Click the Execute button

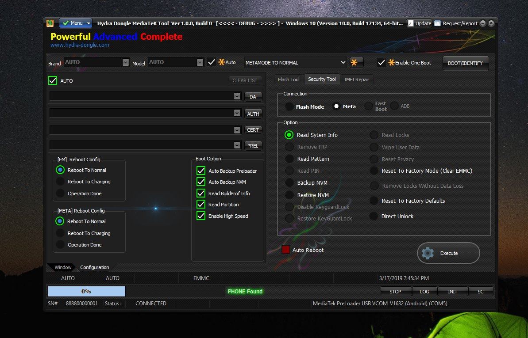[448, 253]
